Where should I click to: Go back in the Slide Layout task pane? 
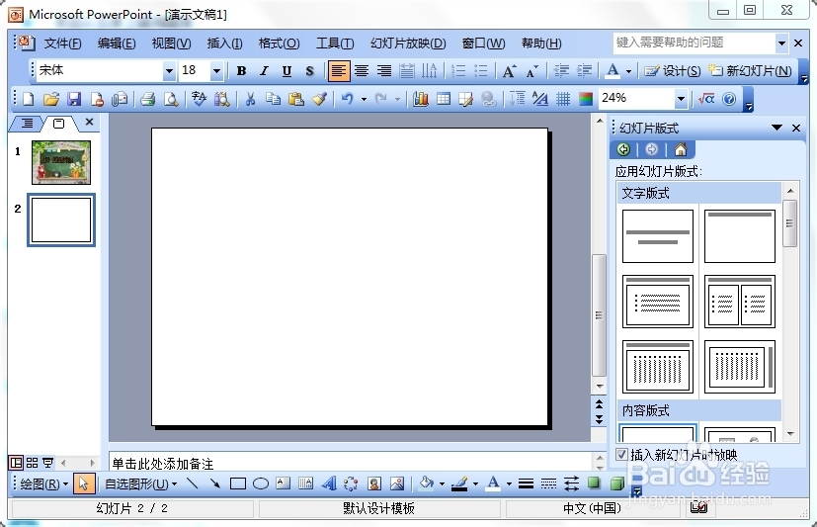point(623,149)
